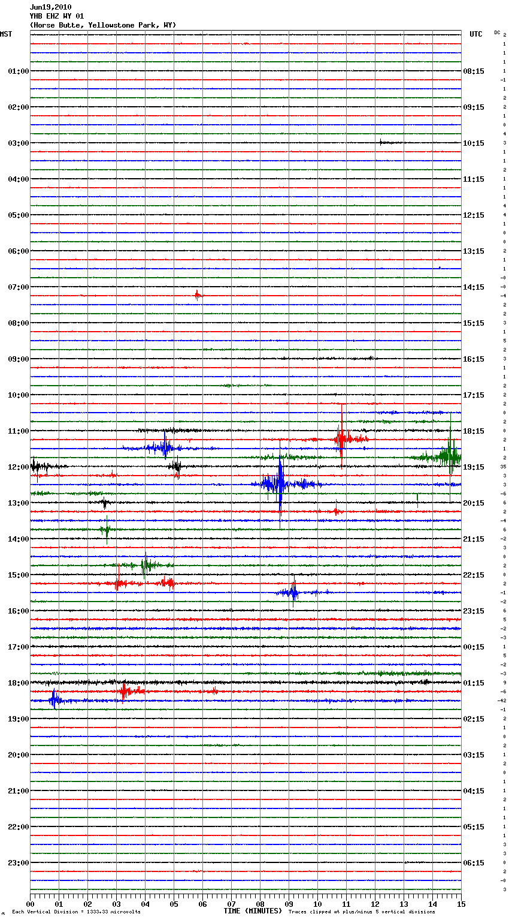Select the '22:00' MST time label

pyautogui.click(x=18, y=827)
